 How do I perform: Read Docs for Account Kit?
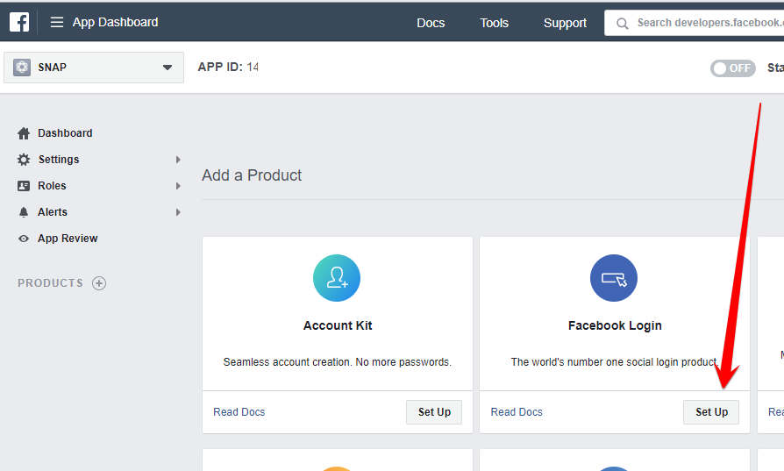coord(239,412)
